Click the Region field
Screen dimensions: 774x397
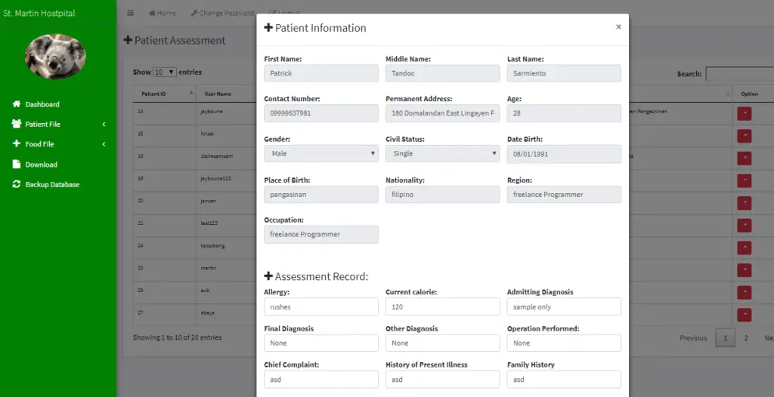click(564, 194)
